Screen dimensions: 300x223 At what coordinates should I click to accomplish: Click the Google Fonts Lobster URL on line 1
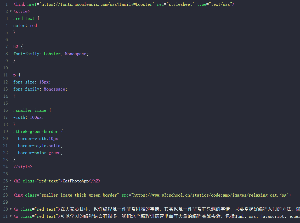tap(97, 4)
